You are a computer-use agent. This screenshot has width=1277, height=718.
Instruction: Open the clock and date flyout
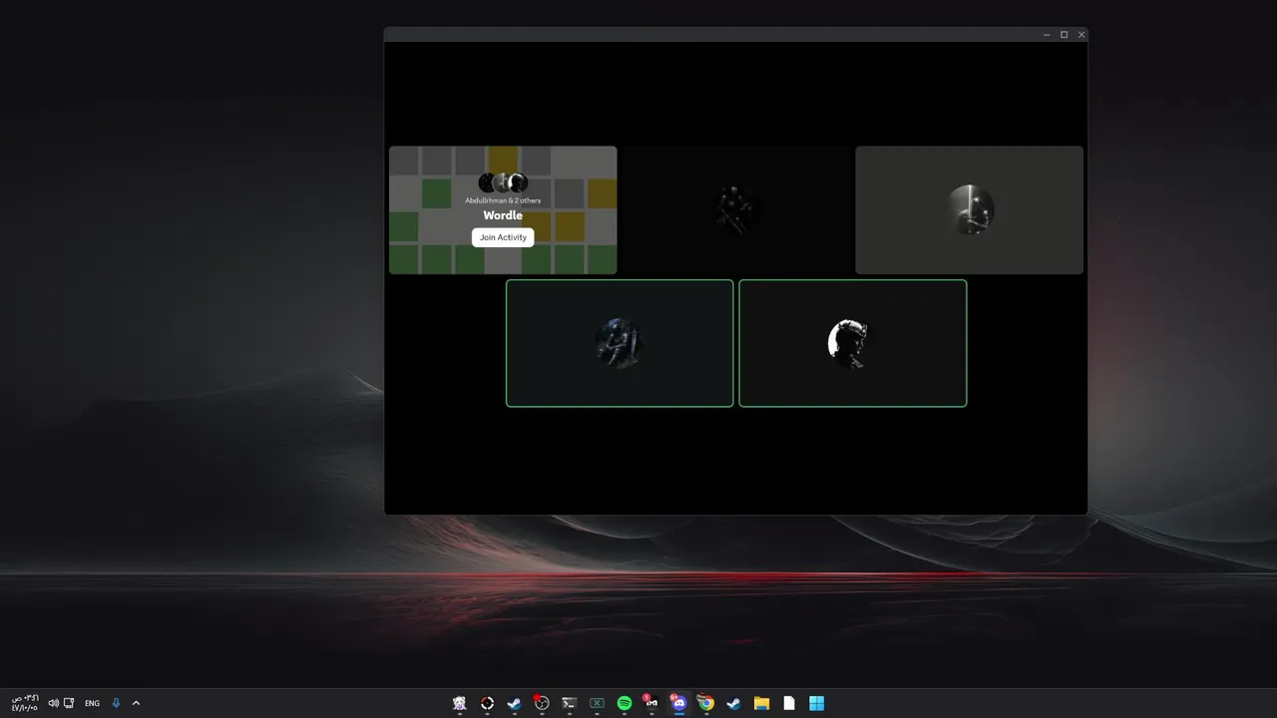tap(24, 703)
